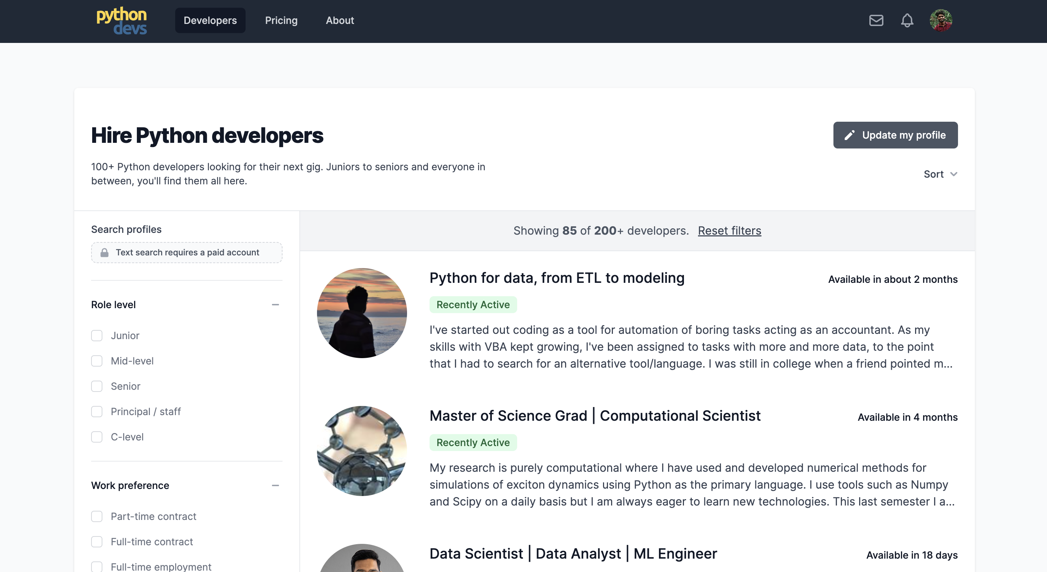Check the Senior role level
Image resolution: width=1047 pixels, height=572 pixels.
click(97, 386)
